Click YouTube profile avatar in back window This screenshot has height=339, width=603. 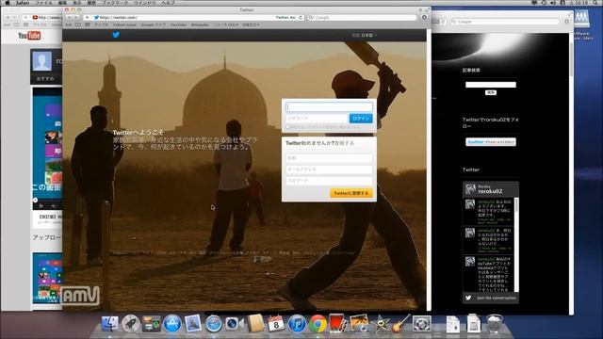[x=41, y=61]
